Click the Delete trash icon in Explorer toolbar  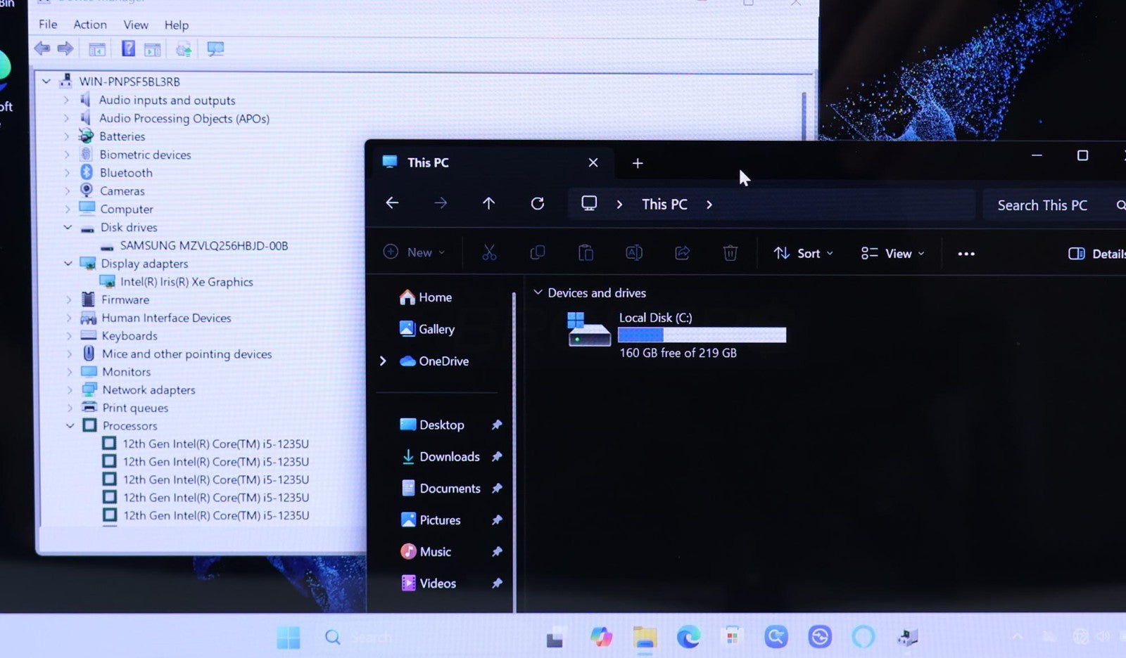pyautogui.click(x=730, y=253)
